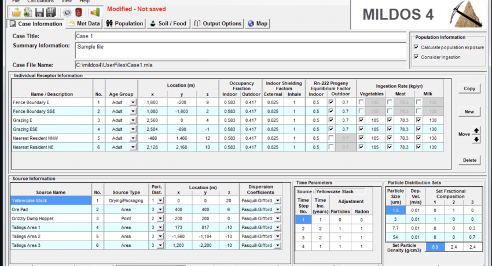Image resolution: width=492 pixels, height=266 pixels.
Task: Open Dispersion Coefficients dropdown for Ore Pad
Action: tap(278, 209)
